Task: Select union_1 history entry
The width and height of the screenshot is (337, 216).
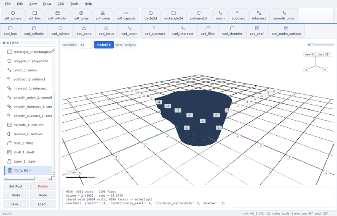Action: tap(28, 70)
